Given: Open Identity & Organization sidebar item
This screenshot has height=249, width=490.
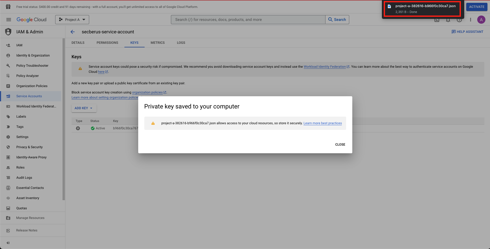Looking at the screenshot, I should click(31, 56).
